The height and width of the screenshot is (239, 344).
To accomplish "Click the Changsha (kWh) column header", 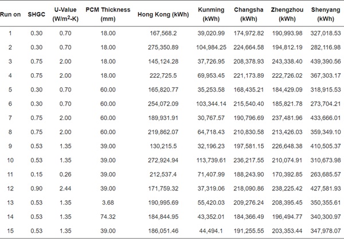I will click(249, 14).
